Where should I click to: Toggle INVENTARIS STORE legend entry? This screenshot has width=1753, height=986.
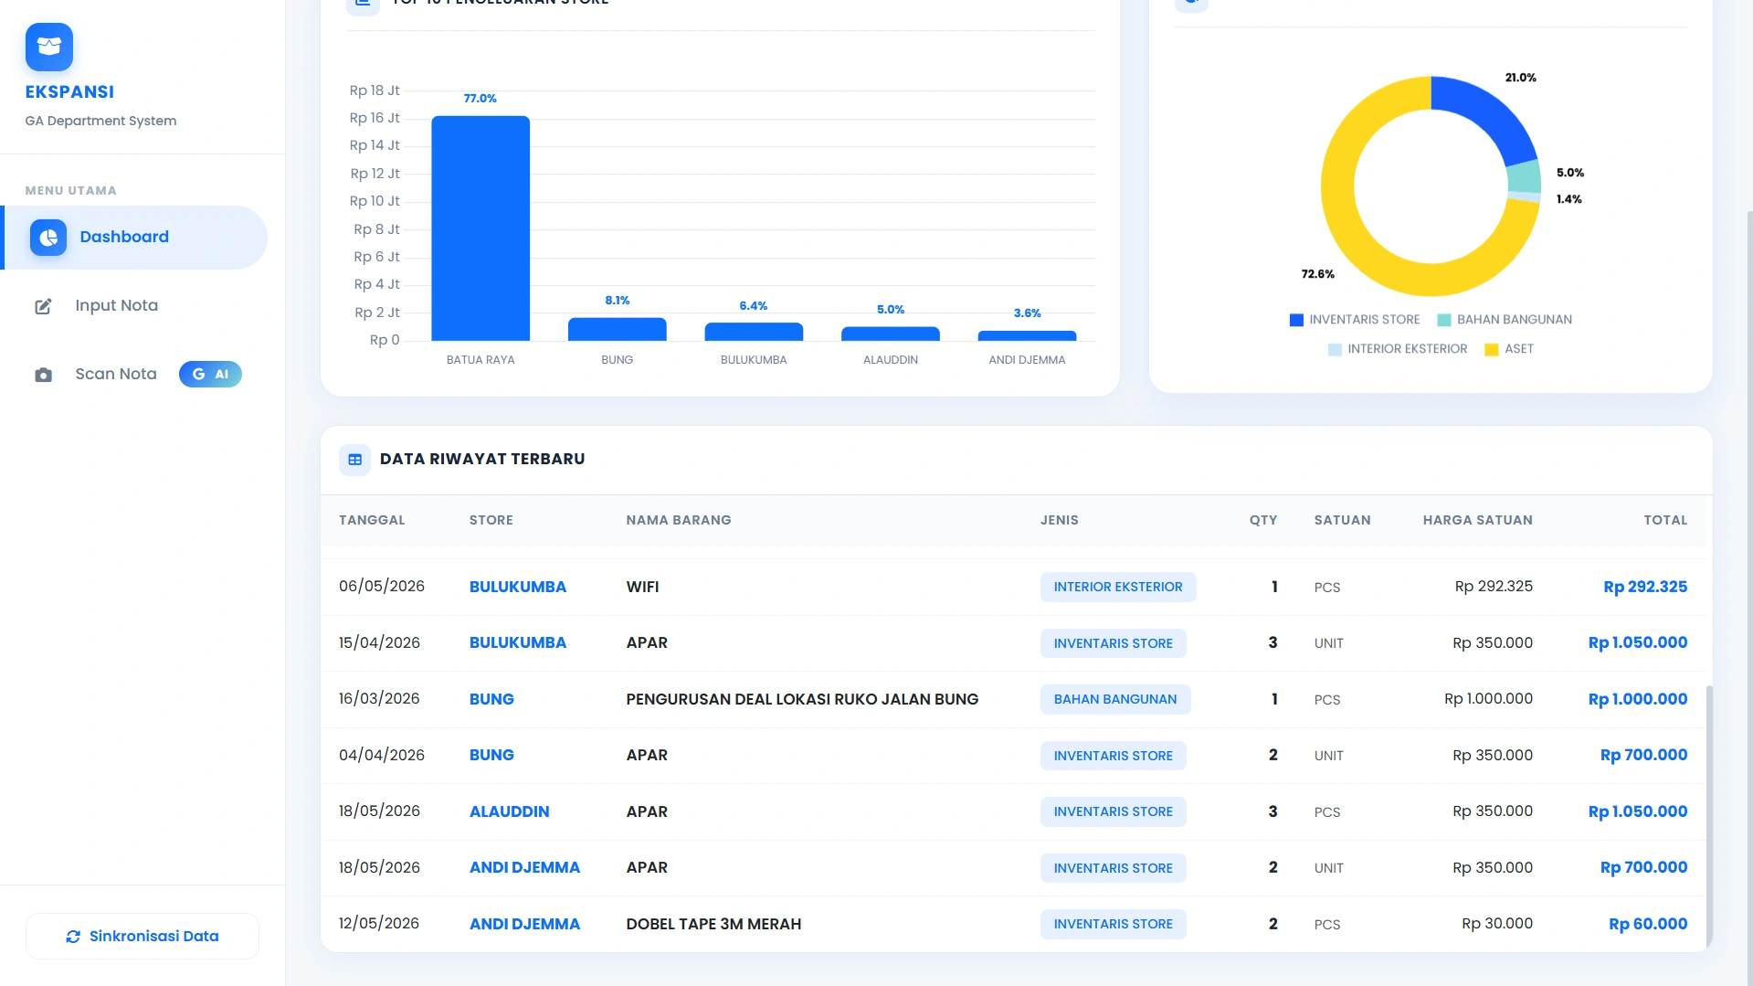1355,320
